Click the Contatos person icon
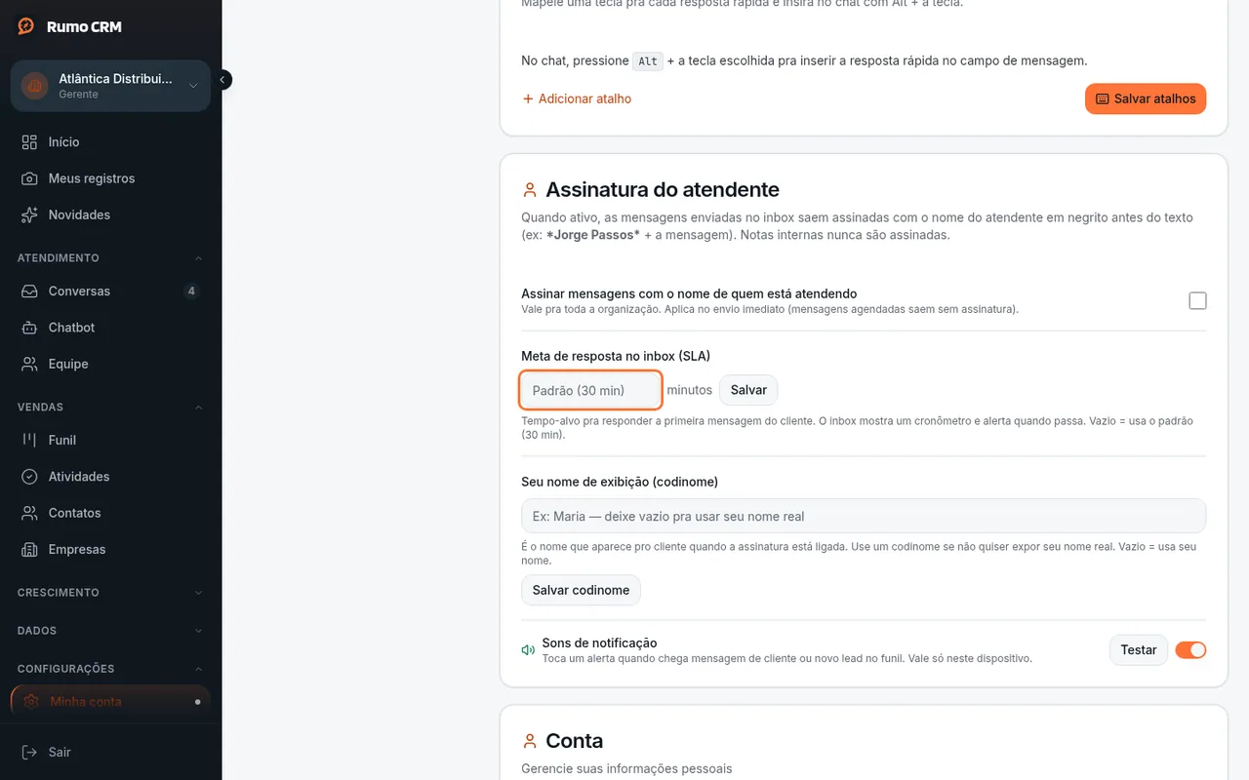This screenshot has width=1249, height=780. point(30,513)
